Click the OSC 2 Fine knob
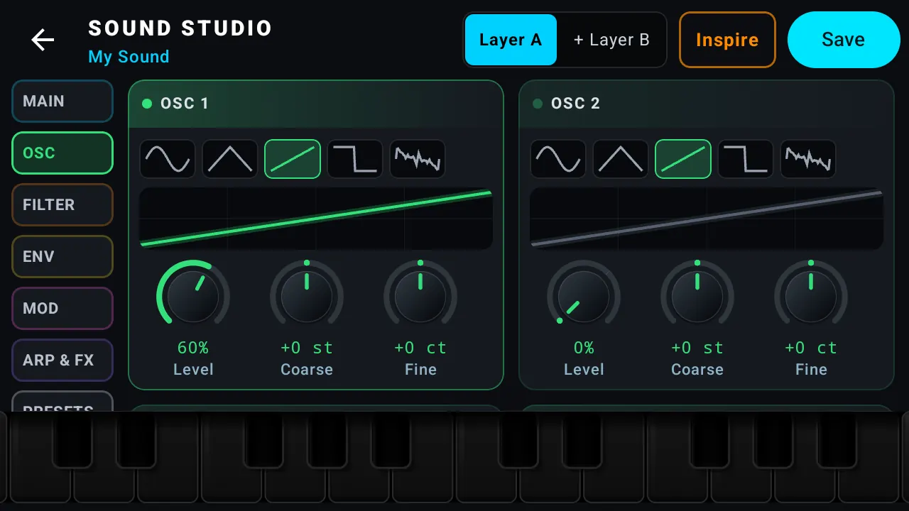 click(811, 297)
